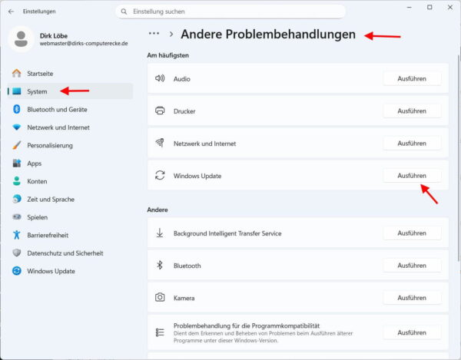Click the search magnifier icon
This screenshot has height=360, width=461.
tap(124, 12)
